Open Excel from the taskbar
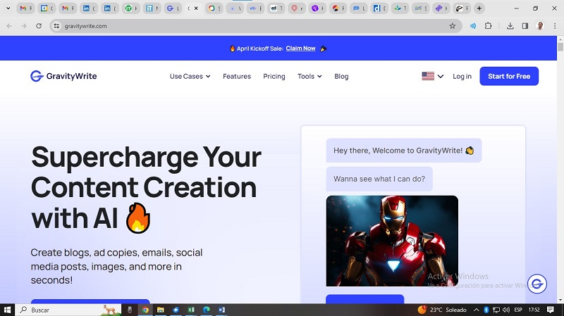 (191, 310)
